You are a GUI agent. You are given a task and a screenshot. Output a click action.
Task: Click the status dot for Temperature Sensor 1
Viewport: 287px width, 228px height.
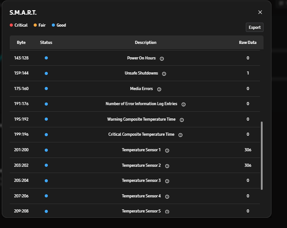(x=47, y=150)
